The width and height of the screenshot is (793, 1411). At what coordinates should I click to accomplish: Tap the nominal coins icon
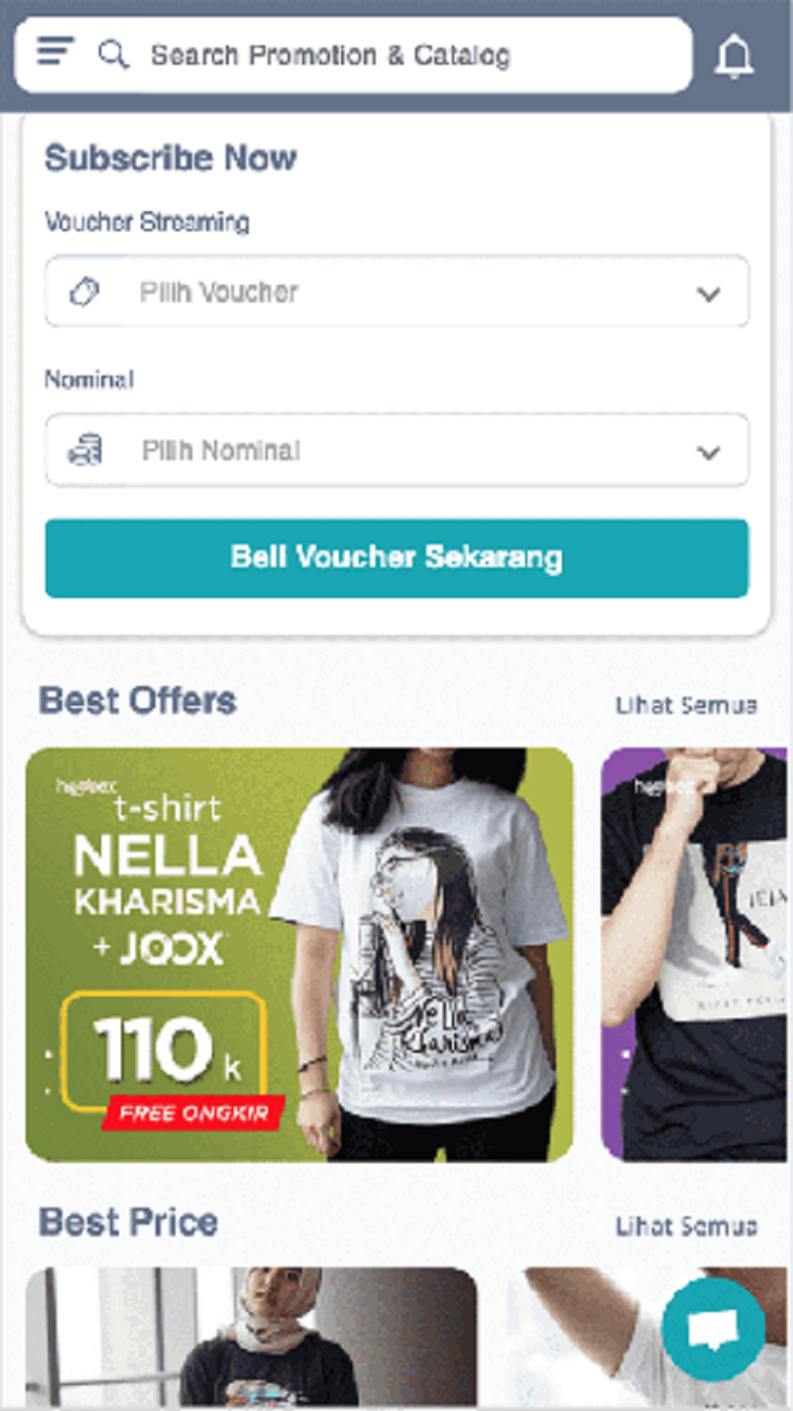pos(85,450)
